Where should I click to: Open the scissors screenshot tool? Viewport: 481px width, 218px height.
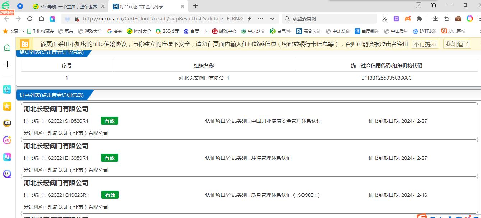385,19
